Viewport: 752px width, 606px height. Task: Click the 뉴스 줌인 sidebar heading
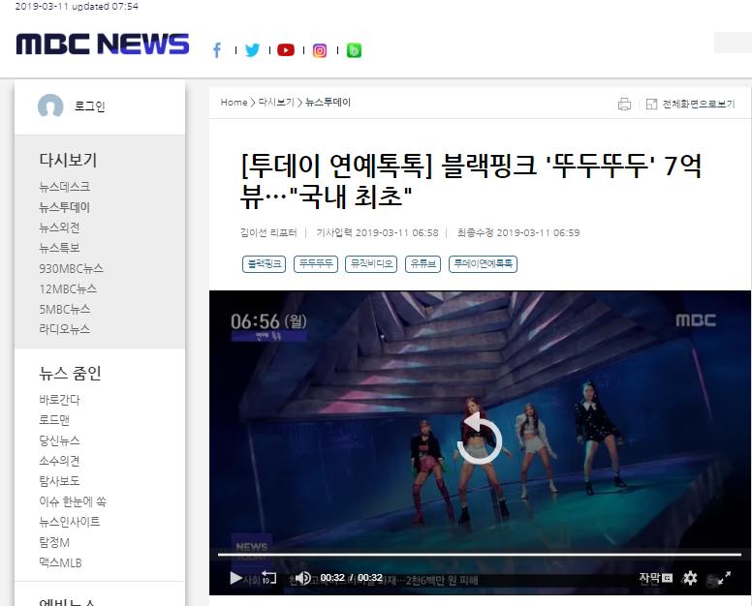tap(70, 373)
